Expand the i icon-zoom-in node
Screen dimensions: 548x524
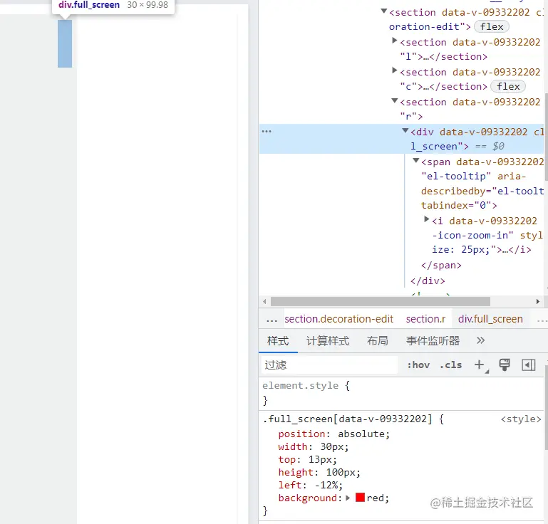click(x=426, y=219)
